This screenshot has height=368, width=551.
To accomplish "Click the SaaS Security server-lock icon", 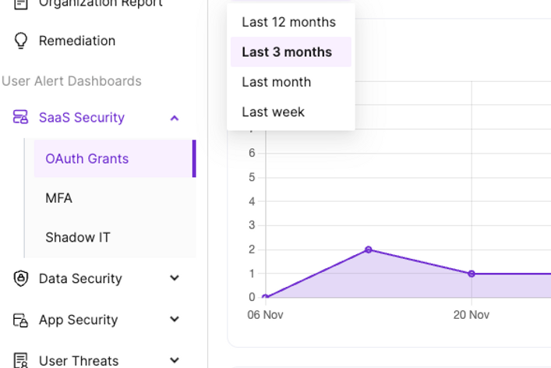I will point(21,118).
